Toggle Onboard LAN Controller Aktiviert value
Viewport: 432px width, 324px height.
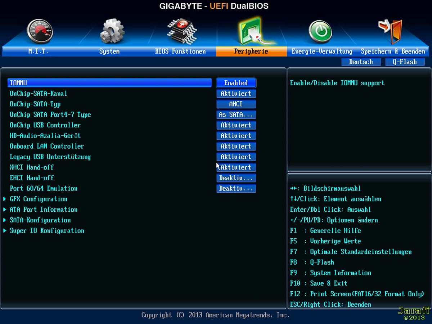[x=236, y=146]
